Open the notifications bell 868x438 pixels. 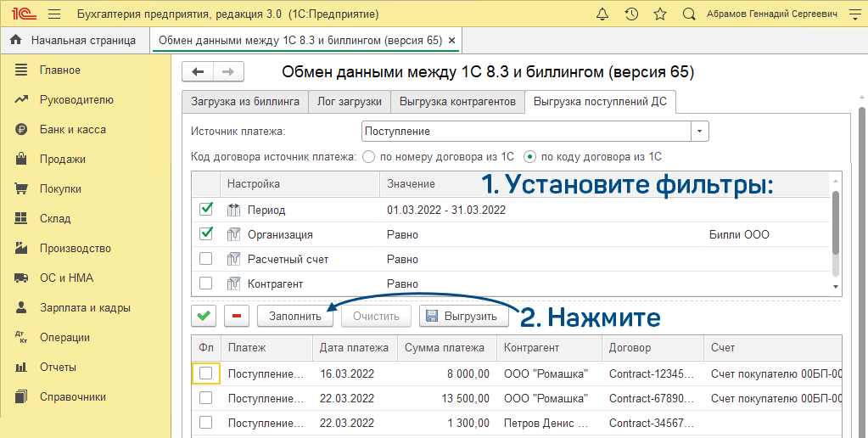[602, 14]
